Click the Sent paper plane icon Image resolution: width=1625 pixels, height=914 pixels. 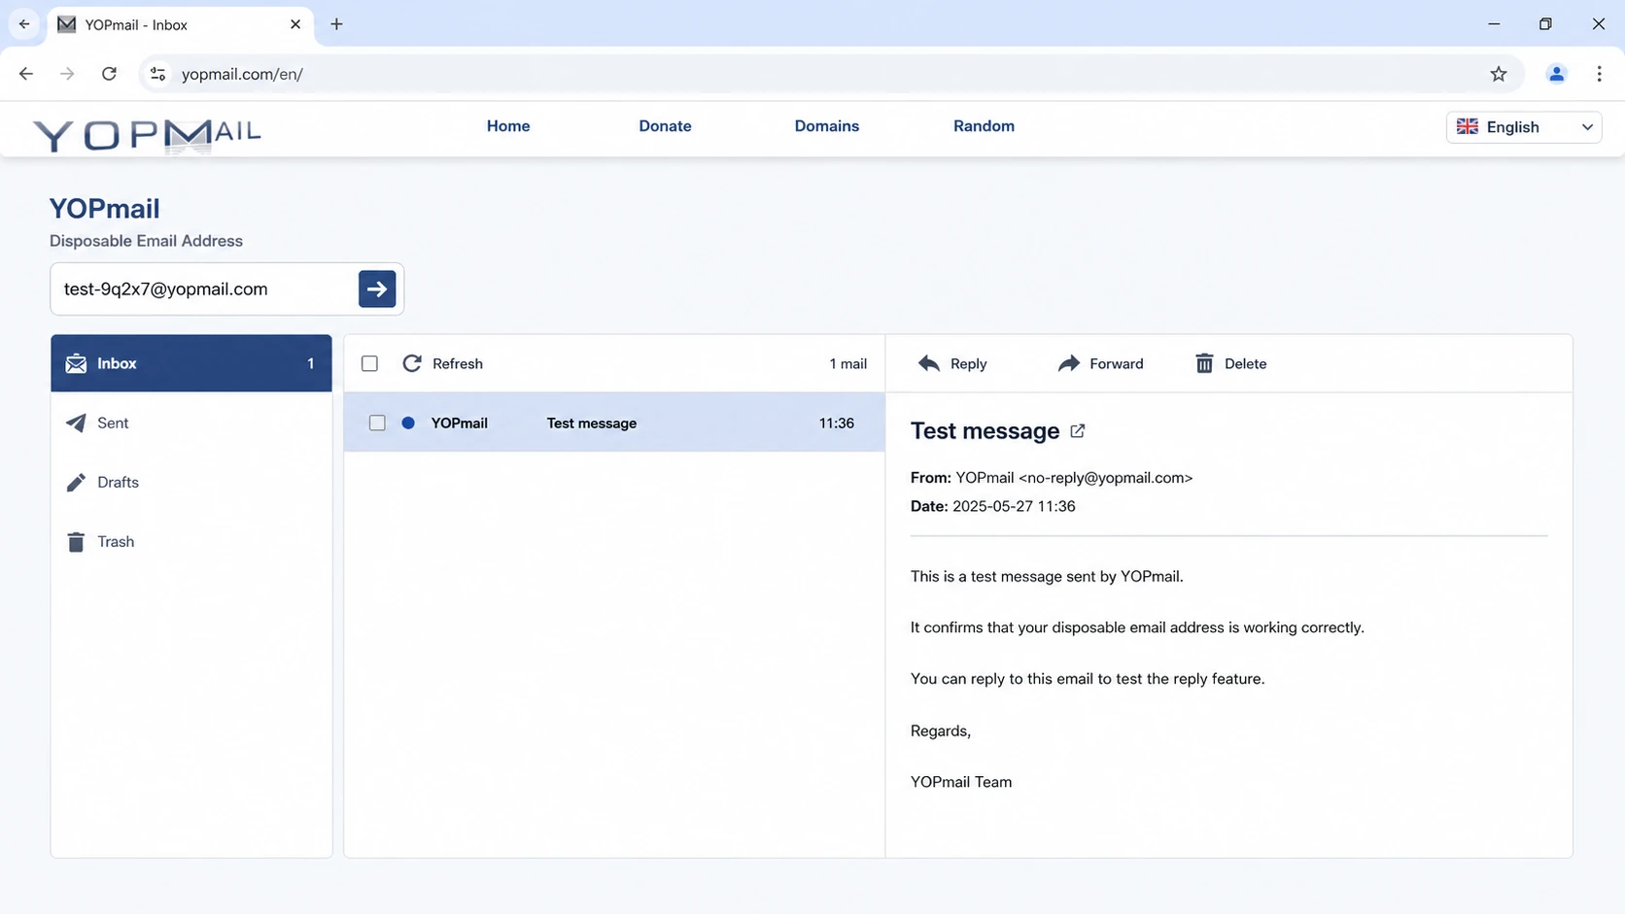coord(76,423)
